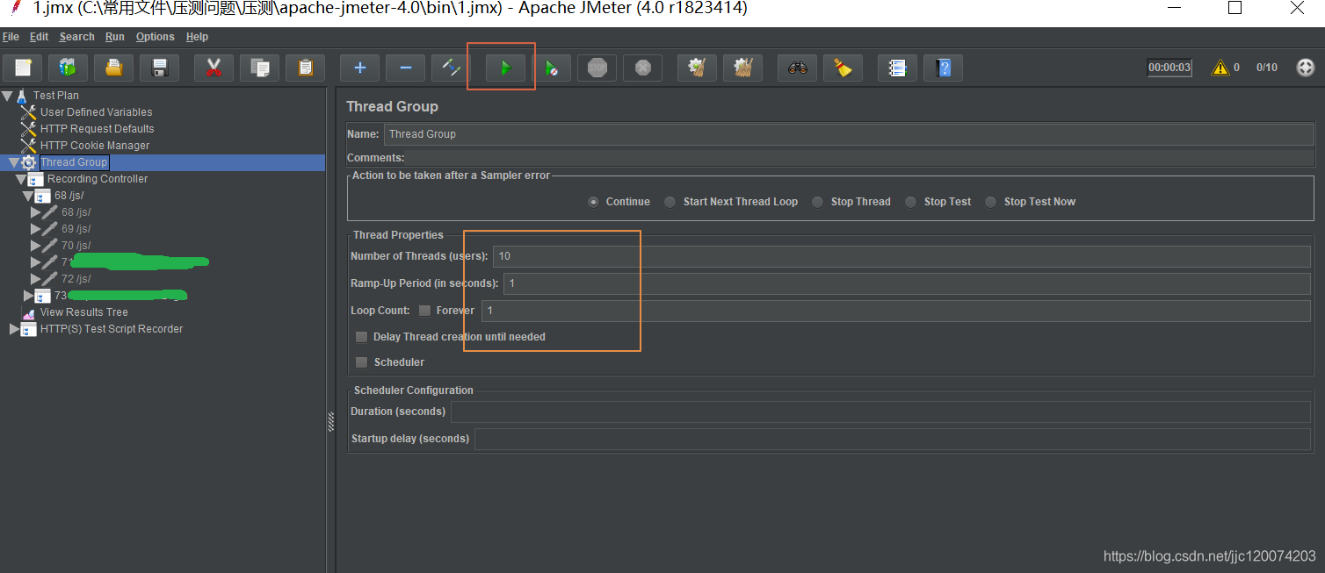This screenshot has width=1325, height=573.
Task: Click the Startup delay (seconds) field
Action: (x=893, y=439)
